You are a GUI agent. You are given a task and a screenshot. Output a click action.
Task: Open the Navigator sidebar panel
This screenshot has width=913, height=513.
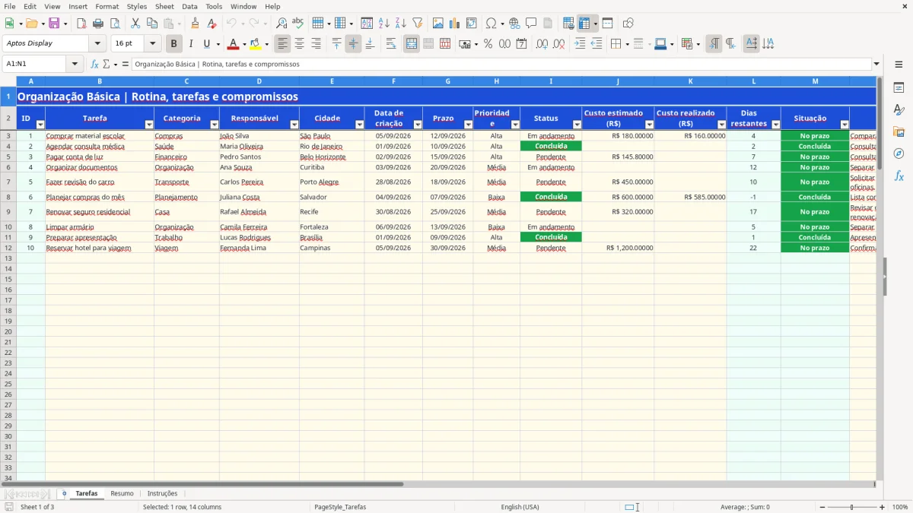pyautogui.click(x=899, y=154)
